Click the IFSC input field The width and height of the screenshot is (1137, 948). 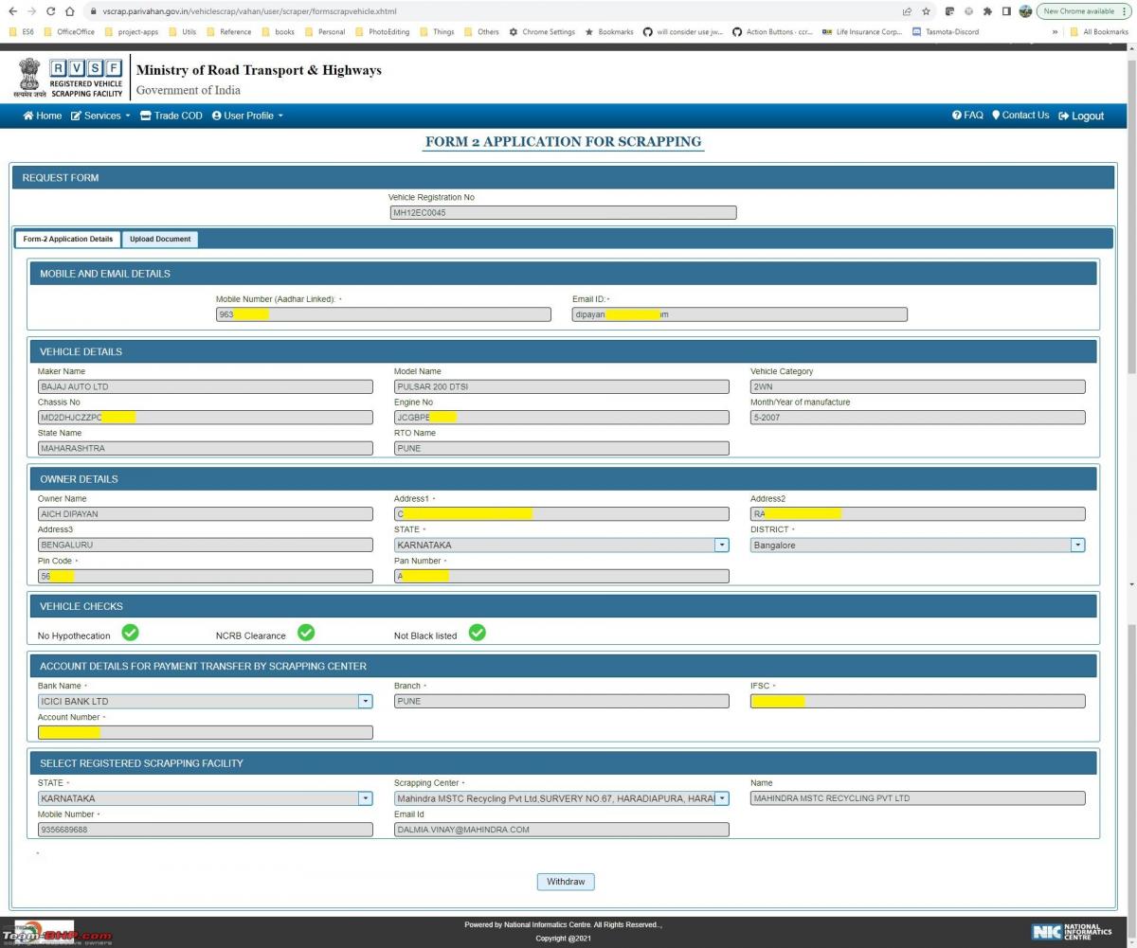pyautogui.click(x=918, y=702)
